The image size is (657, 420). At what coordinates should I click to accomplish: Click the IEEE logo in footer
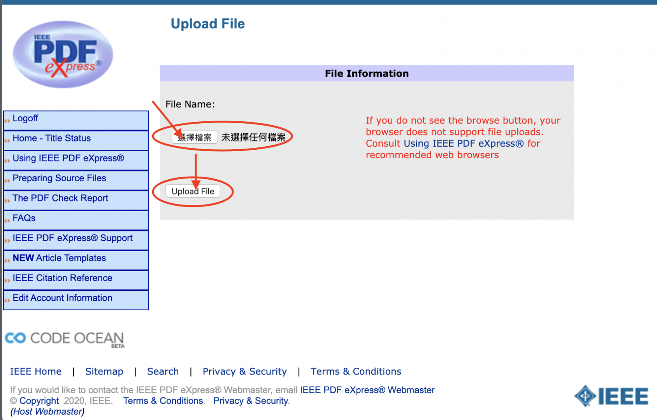(611, 396)
